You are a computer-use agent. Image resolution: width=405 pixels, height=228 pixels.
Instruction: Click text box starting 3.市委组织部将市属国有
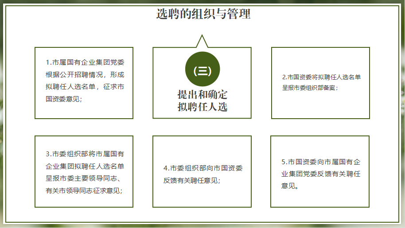point(84,171)
